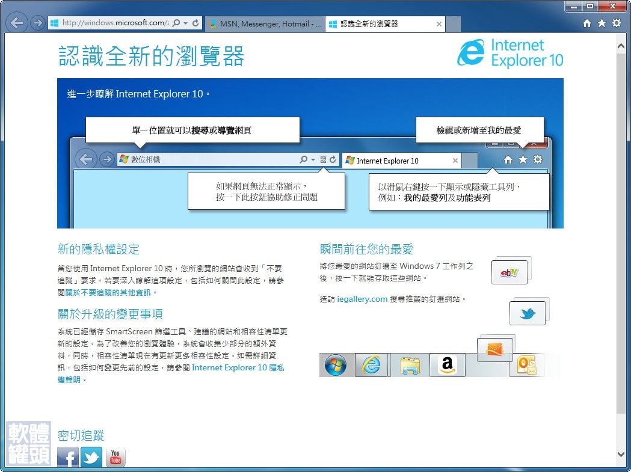The height and width of the screenshot is (472, 631).
Task: Open the Twitter follow icon at bottom
Action: tap(91, 457)
